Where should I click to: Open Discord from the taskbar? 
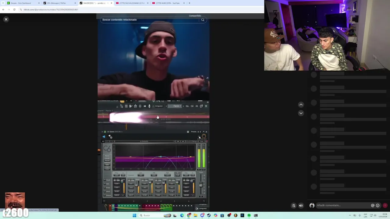click(x=202, y=215)
